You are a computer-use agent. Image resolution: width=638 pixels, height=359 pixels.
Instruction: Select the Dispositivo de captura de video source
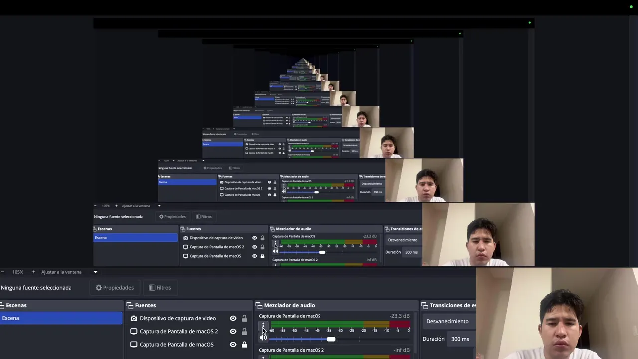point(178,318)
